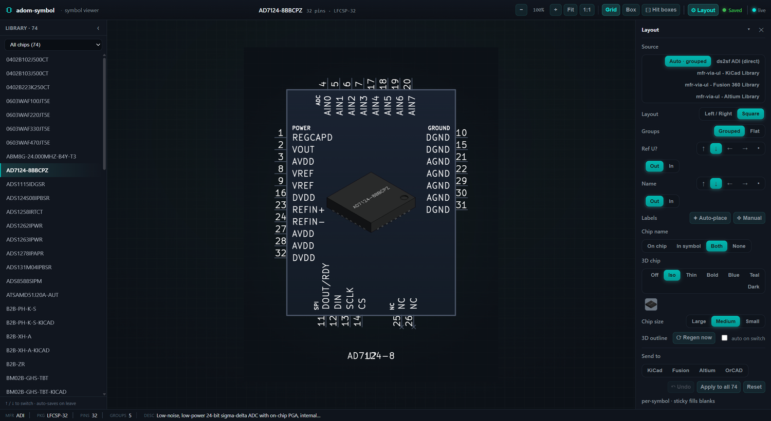Click the Reset button
The width and height of the screenshot is (771, 421).
(x=754, y=387)
